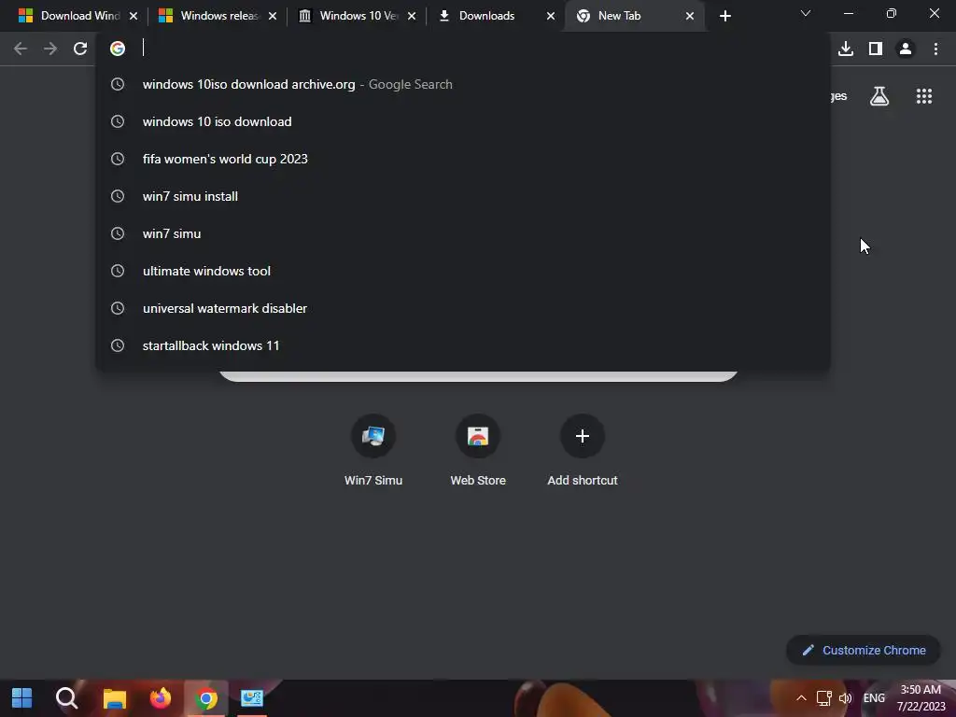
Task: Change the ENG input language
Action: [874, 698]
